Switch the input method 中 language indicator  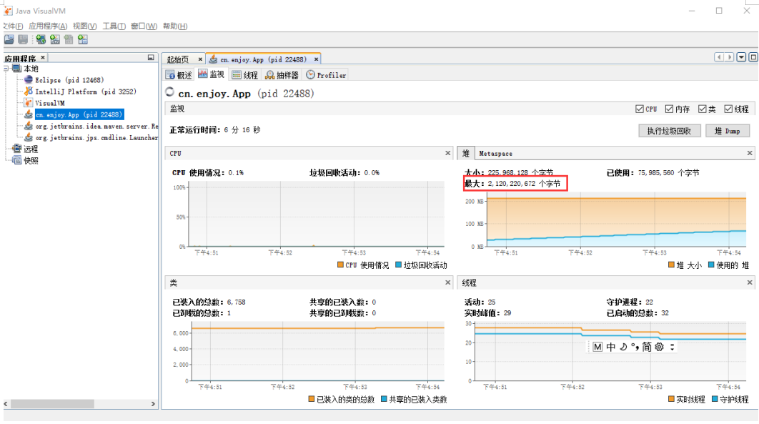(x=611, y=347)
